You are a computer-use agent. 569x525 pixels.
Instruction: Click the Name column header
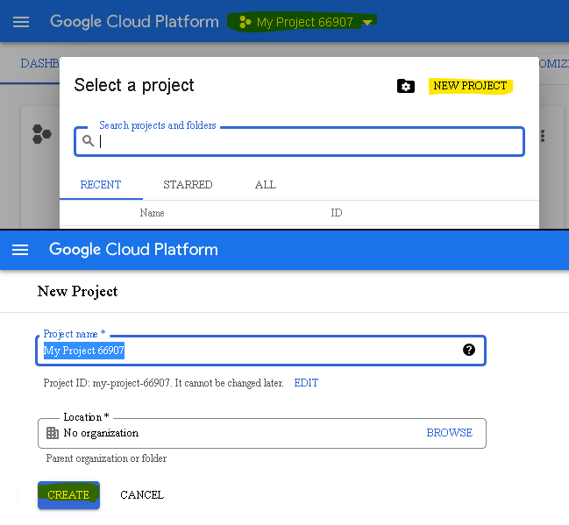coord(152,213)
